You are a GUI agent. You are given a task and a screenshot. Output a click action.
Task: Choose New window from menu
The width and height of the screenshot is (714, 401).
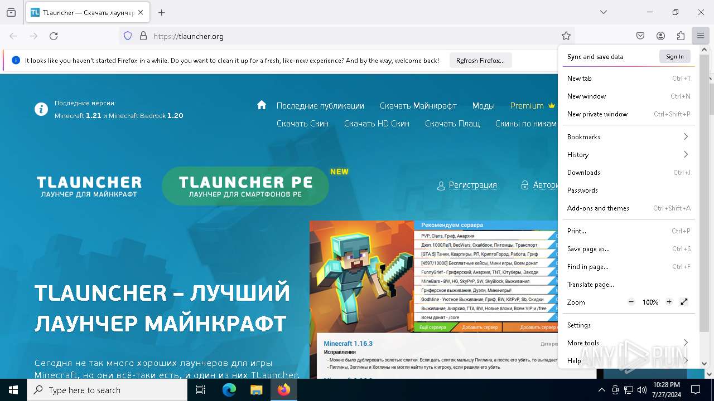click(x=629, y=96)
